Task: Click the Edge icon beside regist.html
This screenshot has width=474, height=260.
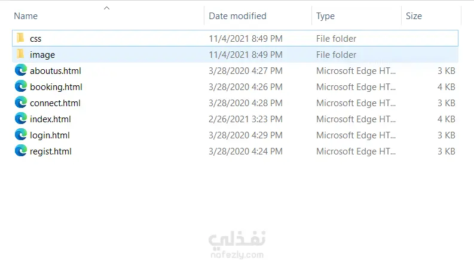Action: 21,151
